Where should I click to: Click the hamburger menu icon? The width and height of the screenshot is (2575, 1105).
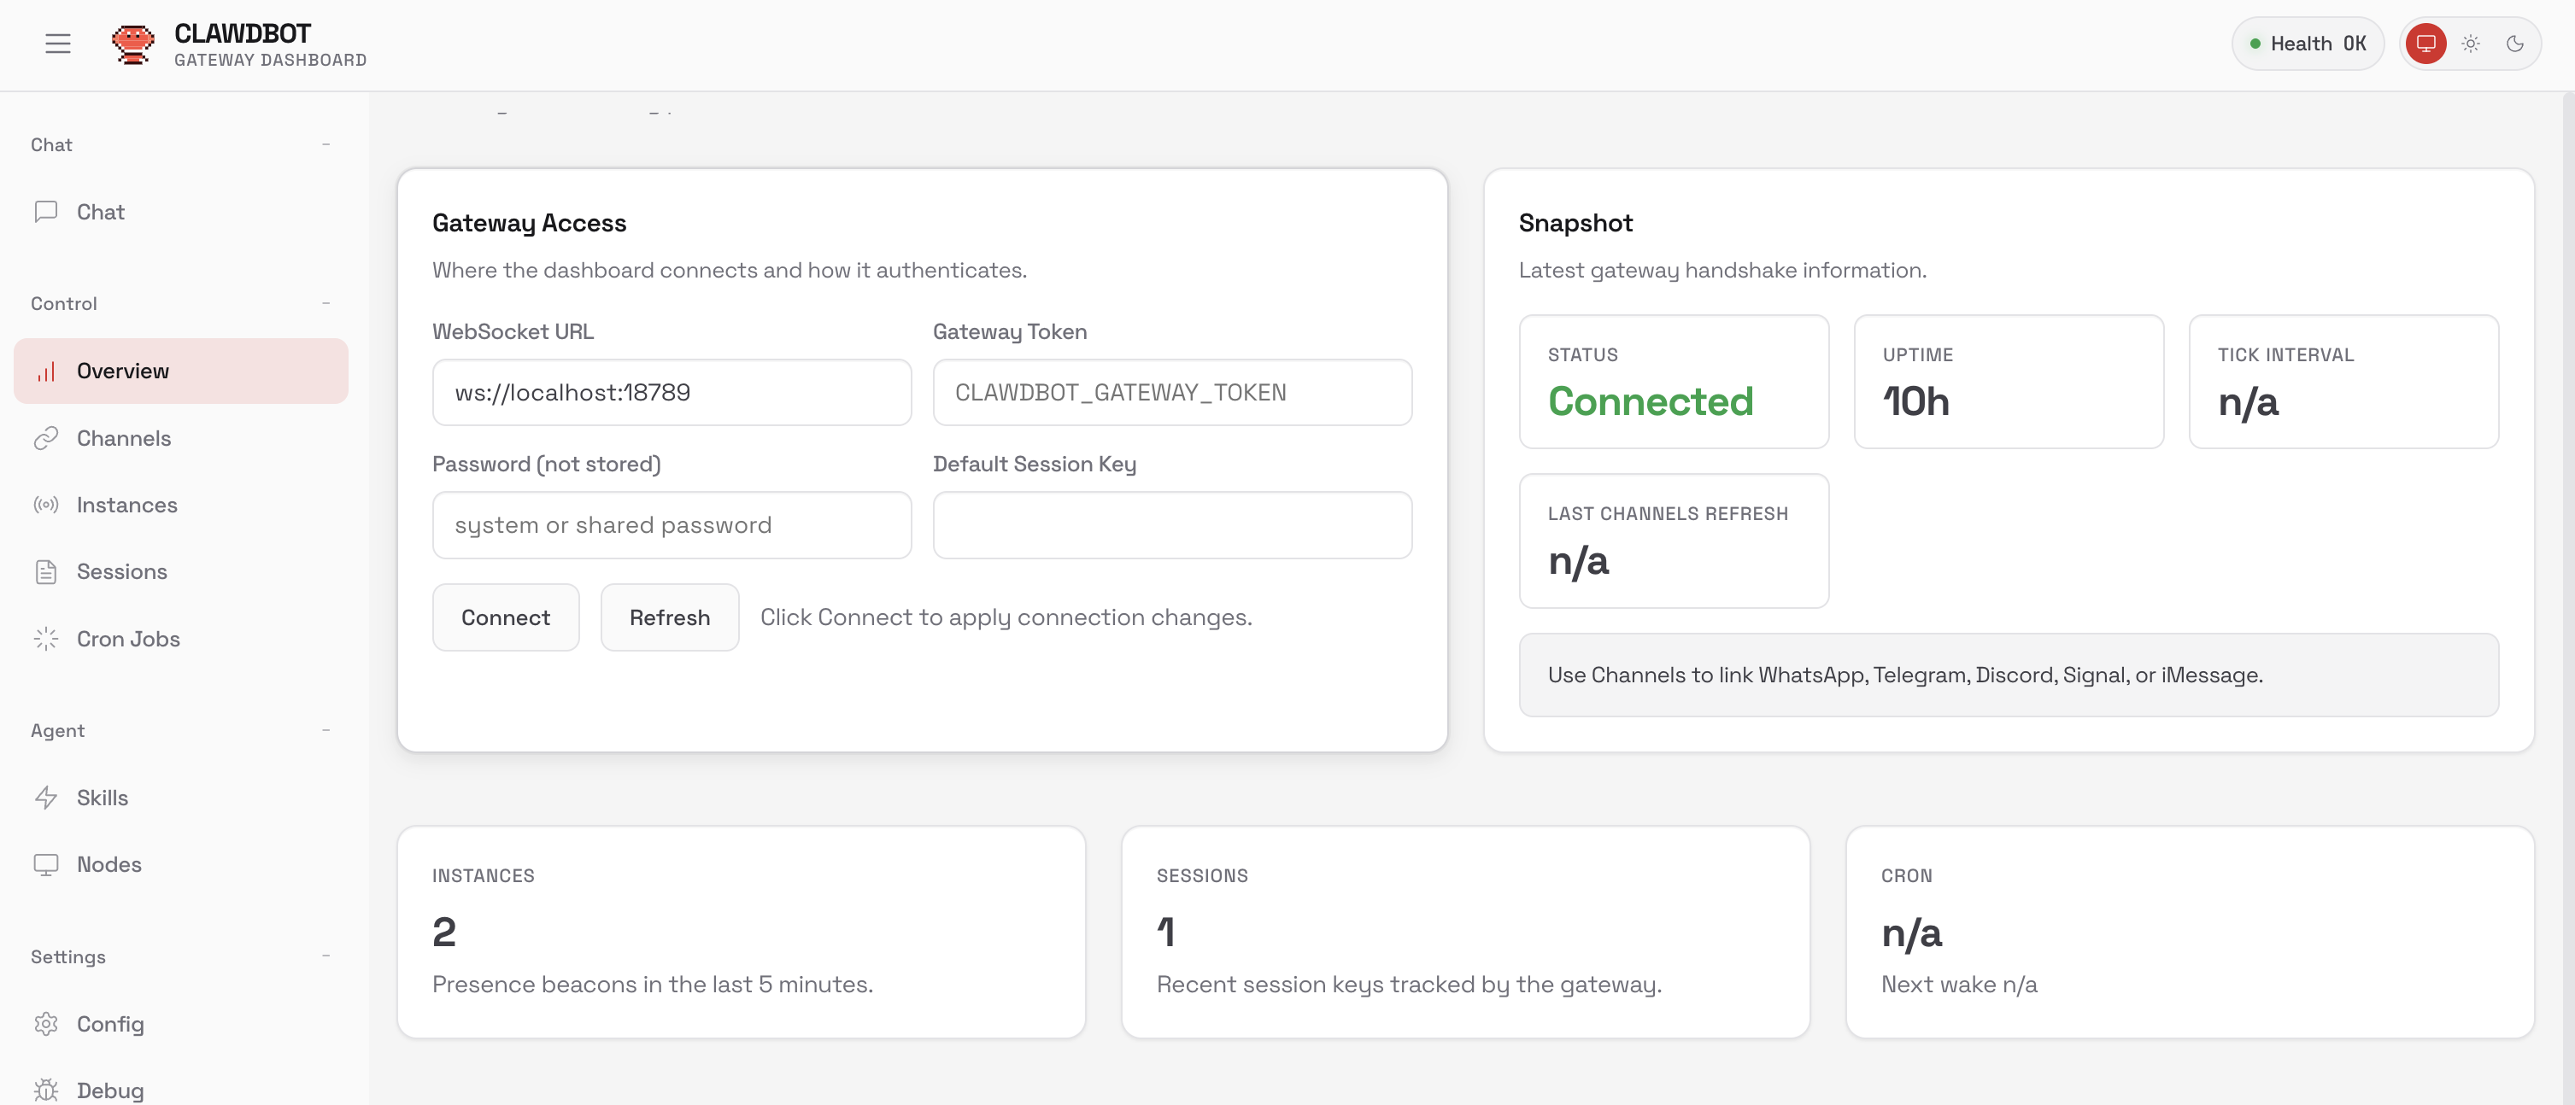pyautogui.click(x=58, y=44)
